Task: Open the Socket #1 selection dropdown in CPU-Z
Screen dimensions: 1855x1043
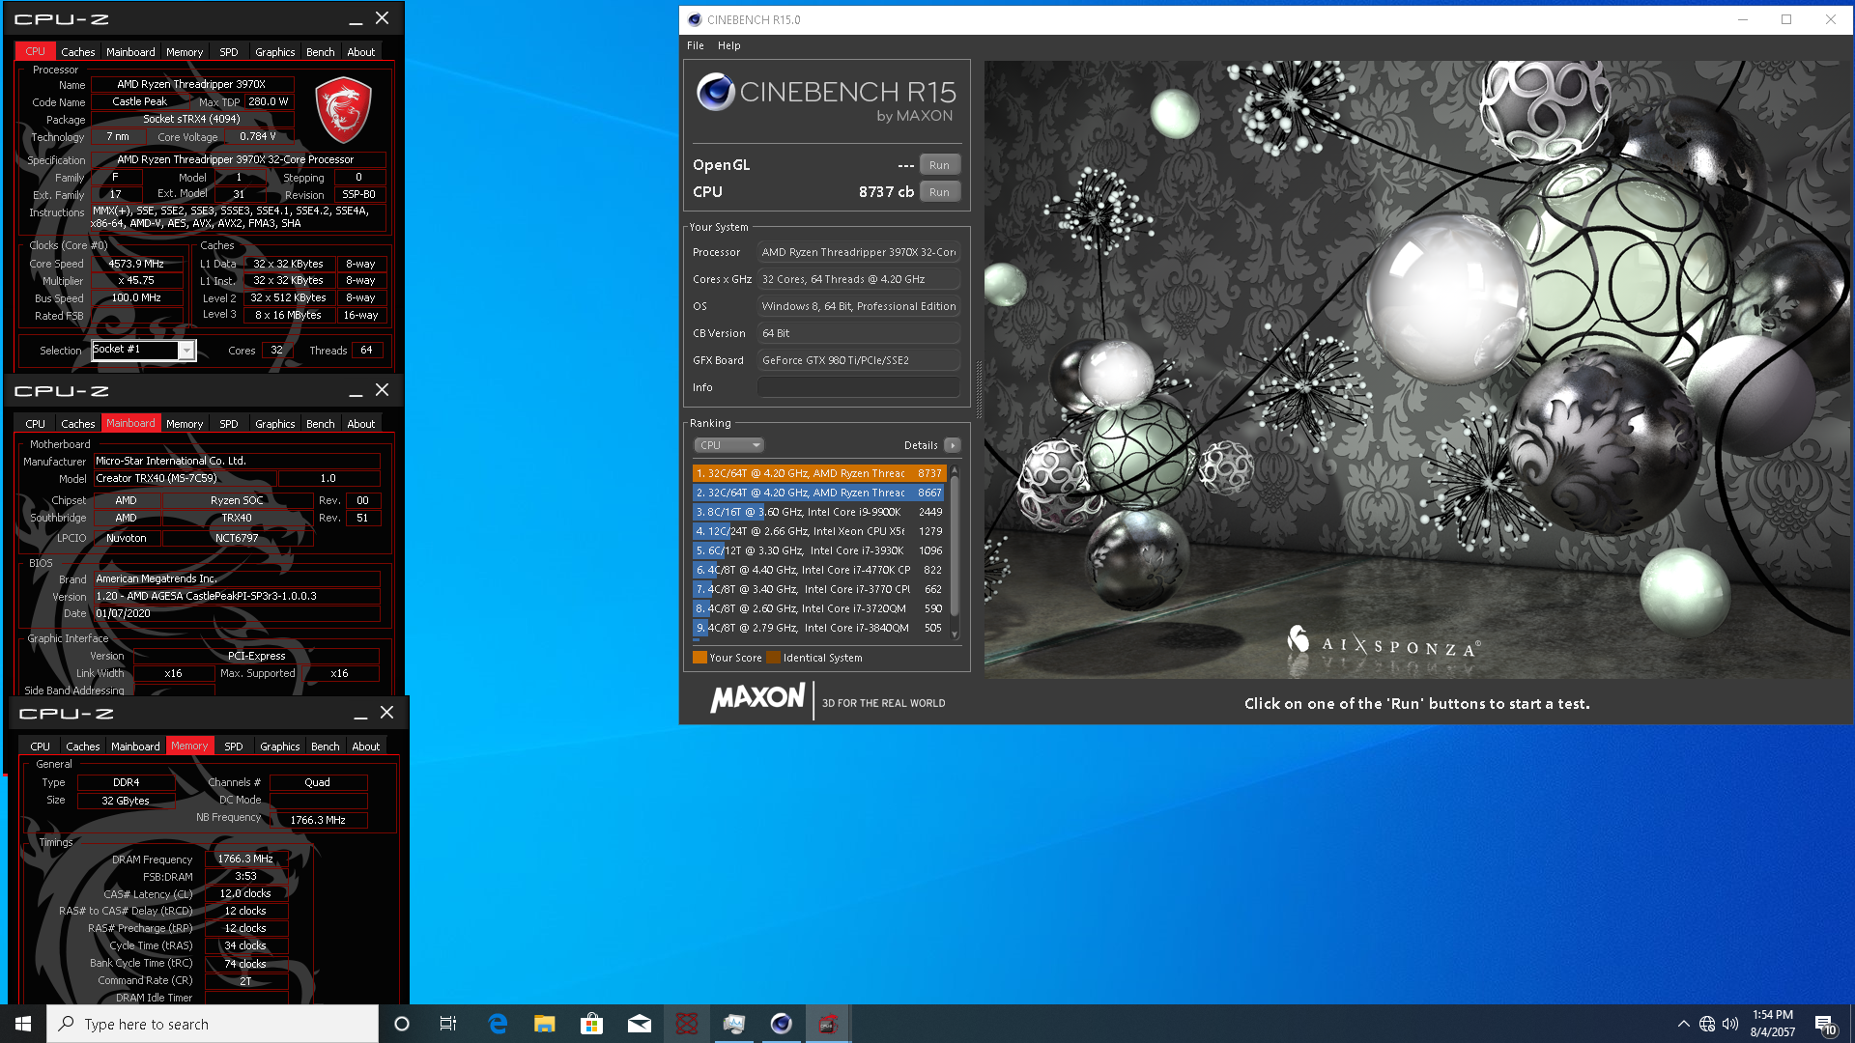Action: tap(186, 351)
